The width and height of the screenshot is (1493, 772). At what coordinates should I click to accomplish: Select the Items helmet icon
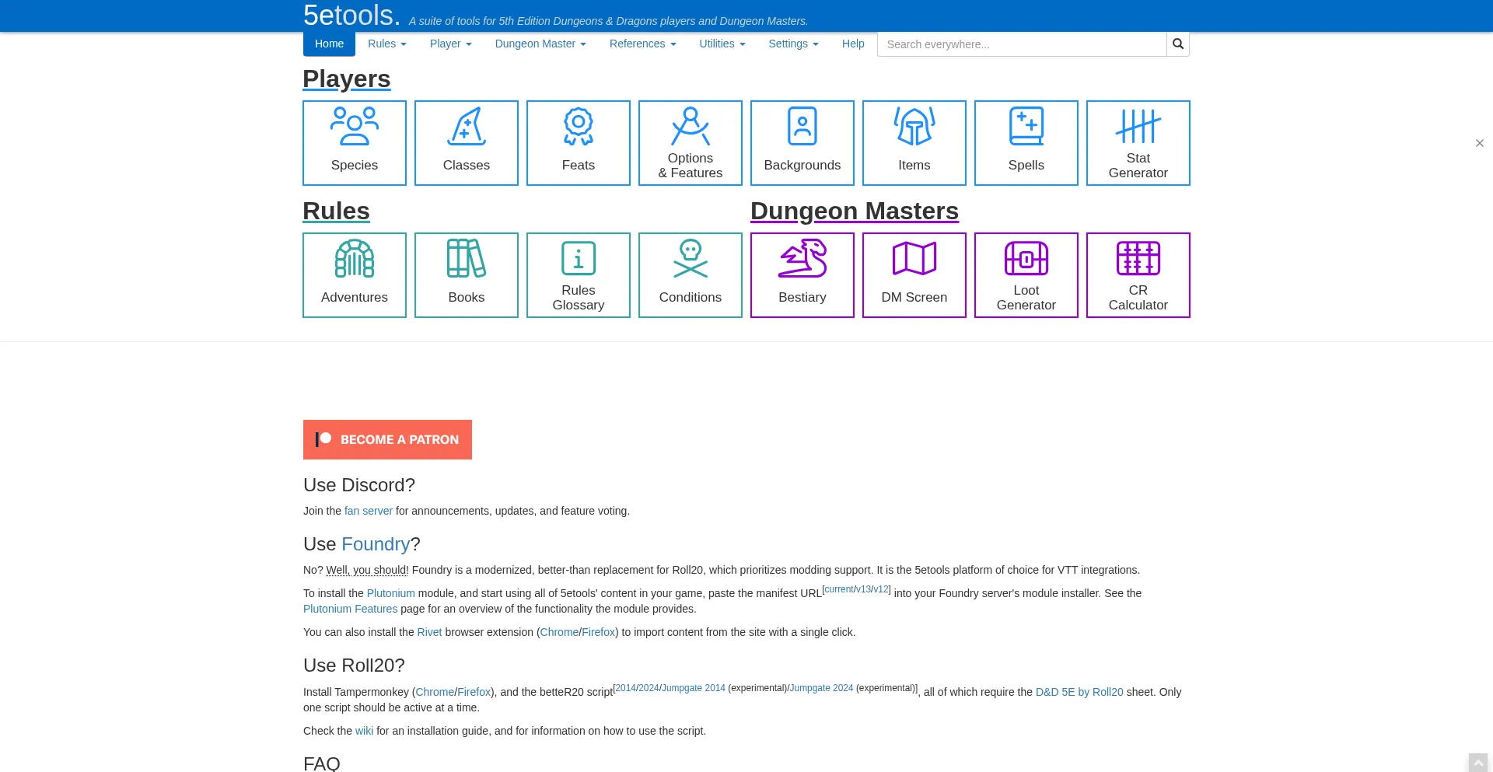(914, 127)
